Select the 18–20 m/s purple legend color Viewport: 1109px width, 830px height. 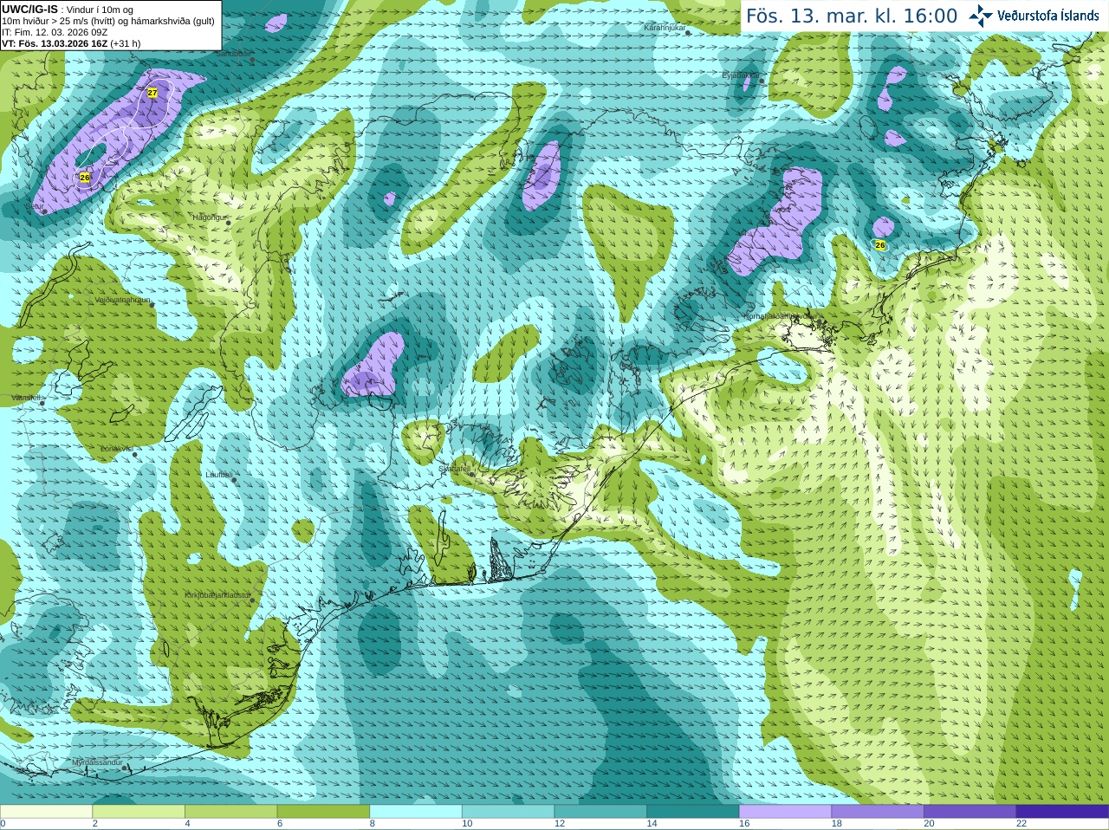pyautogui.click(x=878, y=812)
